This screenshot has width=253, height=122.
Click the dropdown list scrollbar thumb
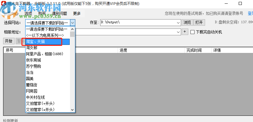73,34
